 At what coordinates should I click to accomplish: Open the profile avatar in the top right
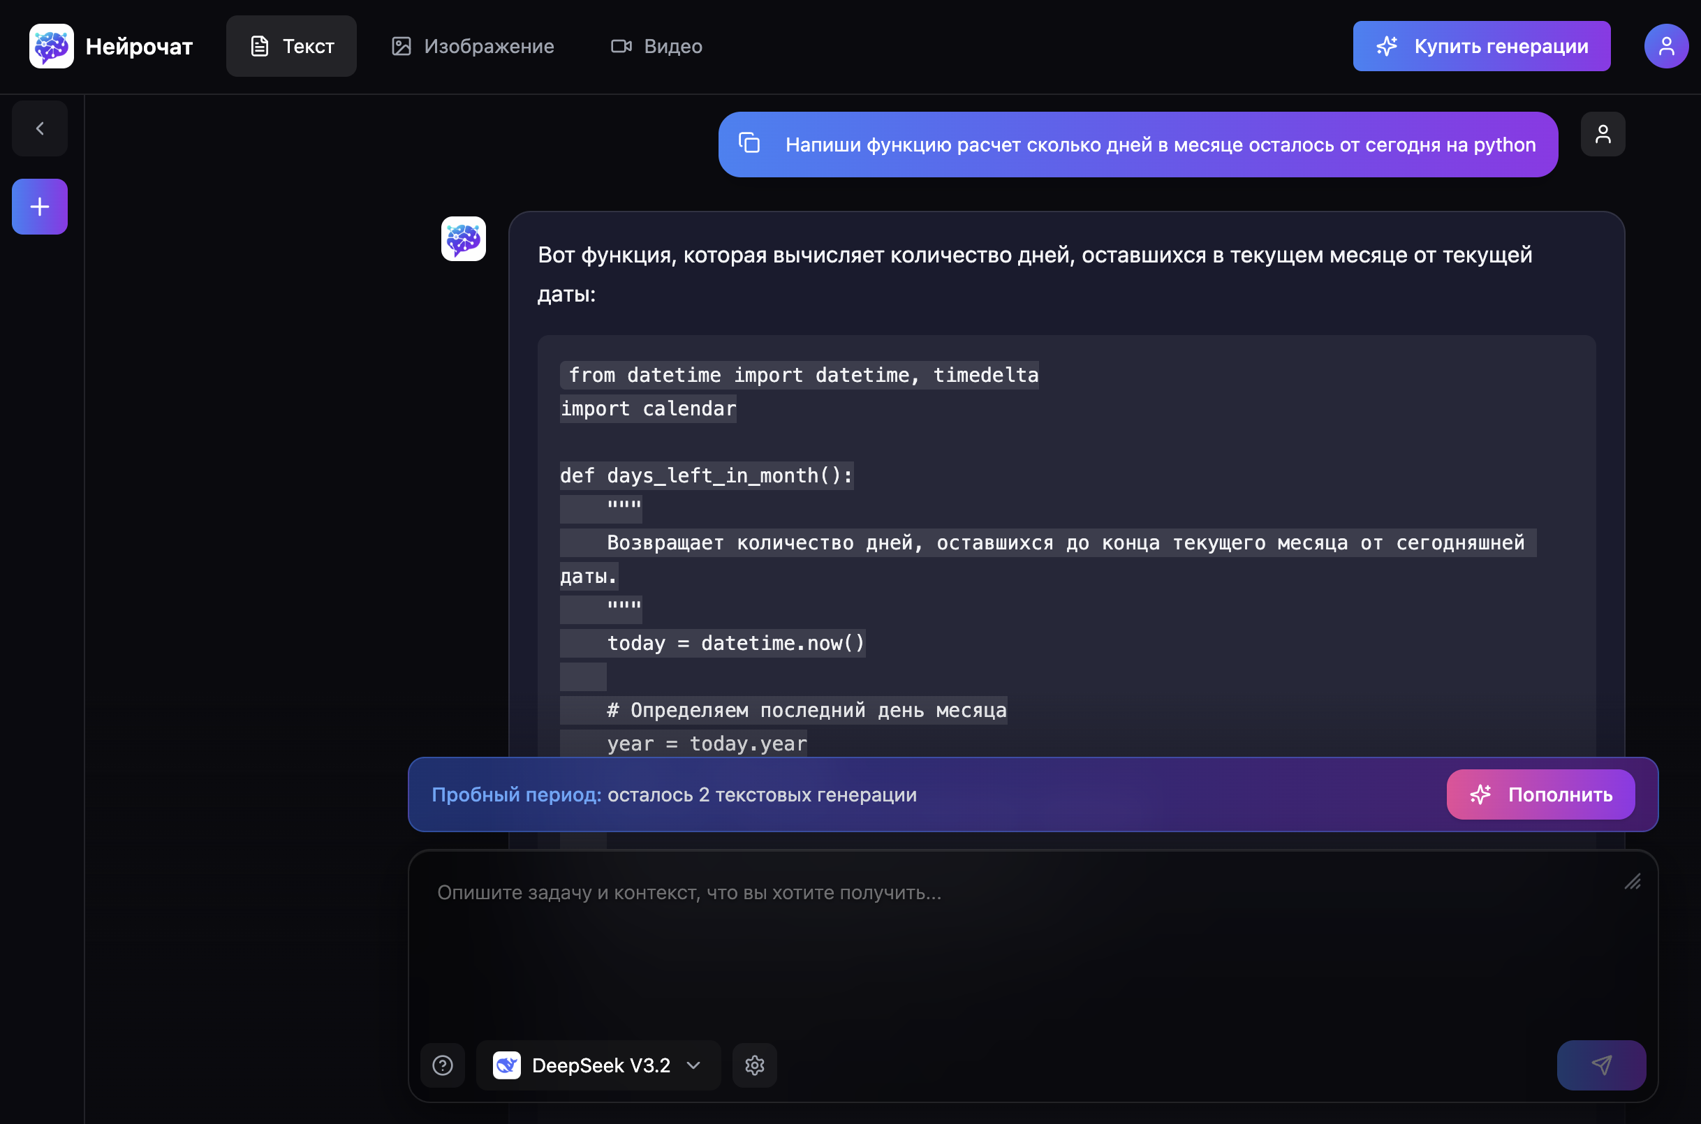[x=1665, y=46]
